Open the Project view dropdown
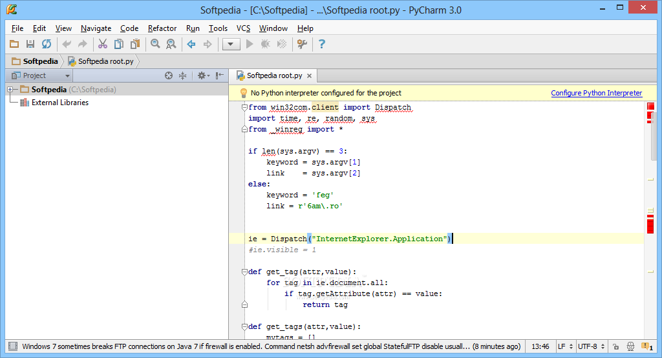 pyautogui.click(x=41, y=75)
